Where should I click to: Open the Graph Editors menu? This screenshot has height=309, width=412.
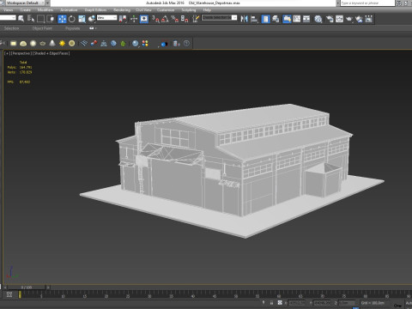click(x=95, y=10)
